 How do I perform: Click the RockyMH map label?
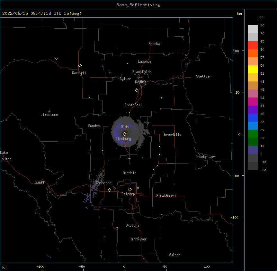coord(79,73)
